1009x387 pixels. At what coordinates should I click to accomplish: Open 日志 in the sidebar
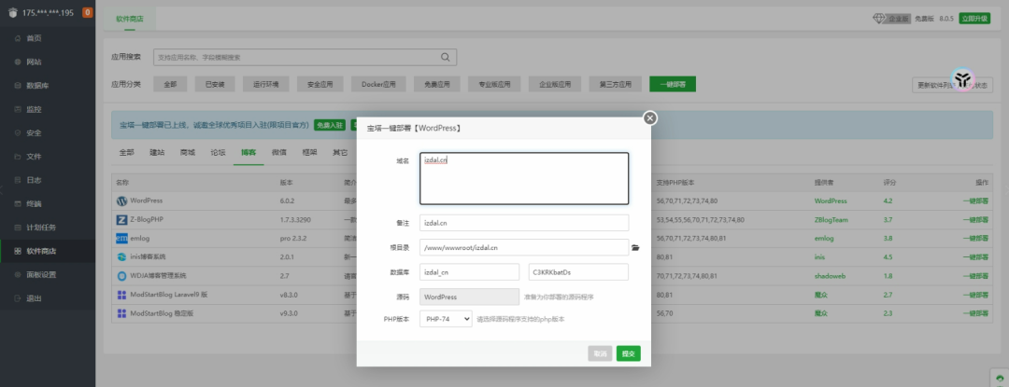pos(34,180)
